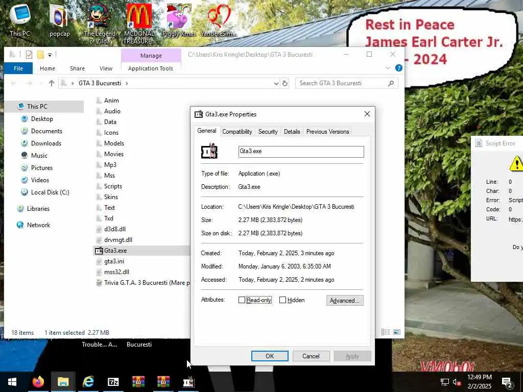Switch to the Details tab

pyautogui.click(x=292, y=132)
